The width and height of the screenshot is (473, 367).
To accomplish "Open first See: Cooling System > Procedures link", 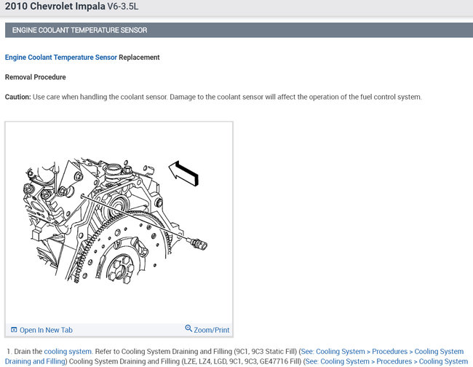I will tap(382, 352).
